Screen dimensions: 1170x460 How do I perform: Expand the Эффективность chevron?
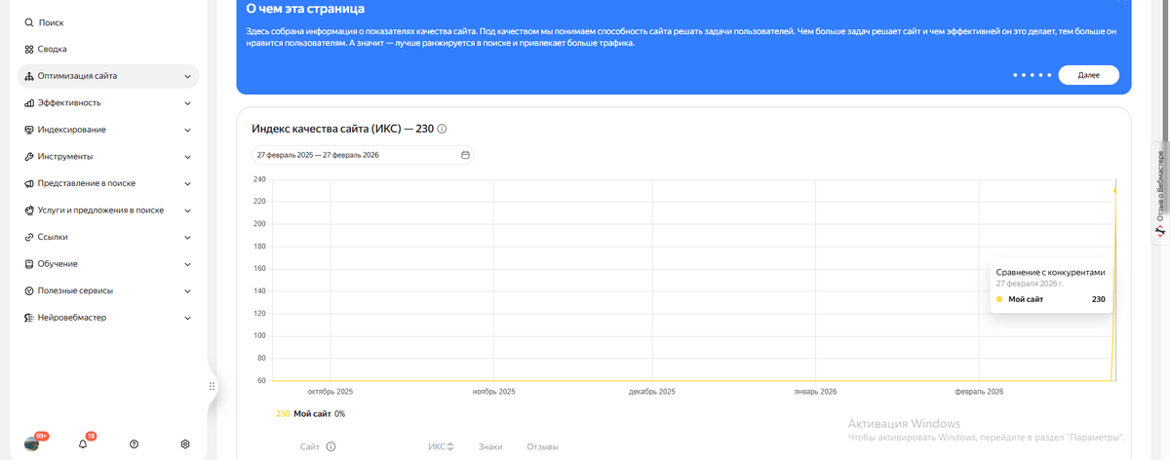tap(187, 102)
